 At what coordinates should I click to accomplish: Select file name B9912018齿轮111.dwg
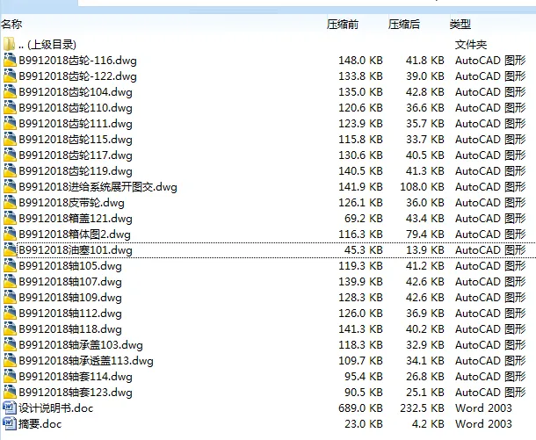tap(76, 124)
